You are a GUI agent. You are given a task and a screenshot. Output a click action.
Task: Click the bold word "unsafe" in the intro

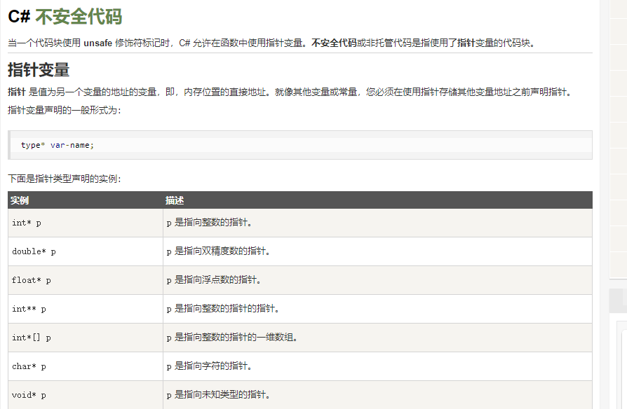tap(98, 43)
